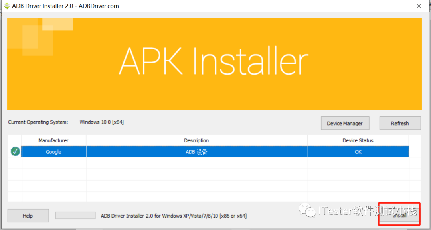
Task: Click the OK device status cell
Action: click(x=358, y=152)
